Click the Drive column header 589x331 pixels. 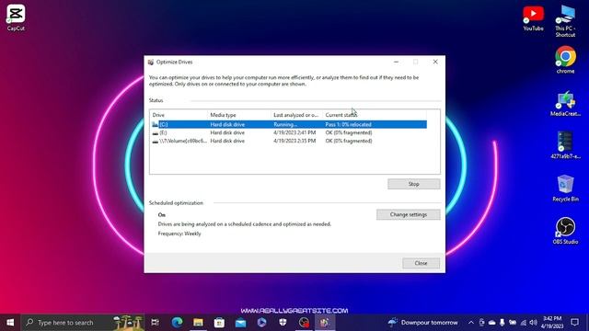point(179,115)
